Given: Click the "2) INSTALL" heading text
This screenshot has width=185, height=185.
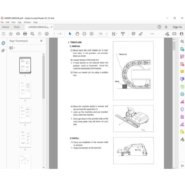Looking at the screenshot, I should point(75,138).
